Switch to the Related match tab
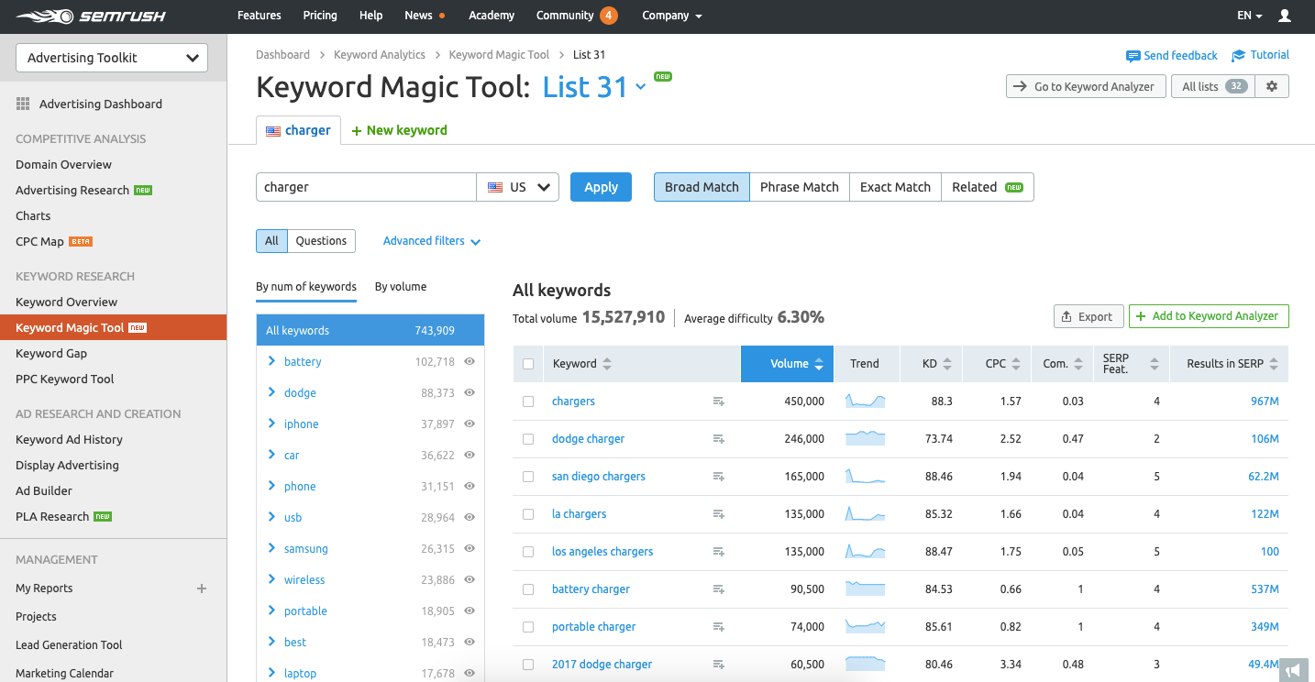This screenshot has width=1315, height=682. tap(987, 187)
